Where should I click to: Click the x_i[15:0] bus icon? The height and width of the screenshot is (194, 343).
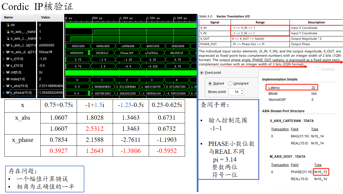[x=7, y=66]
